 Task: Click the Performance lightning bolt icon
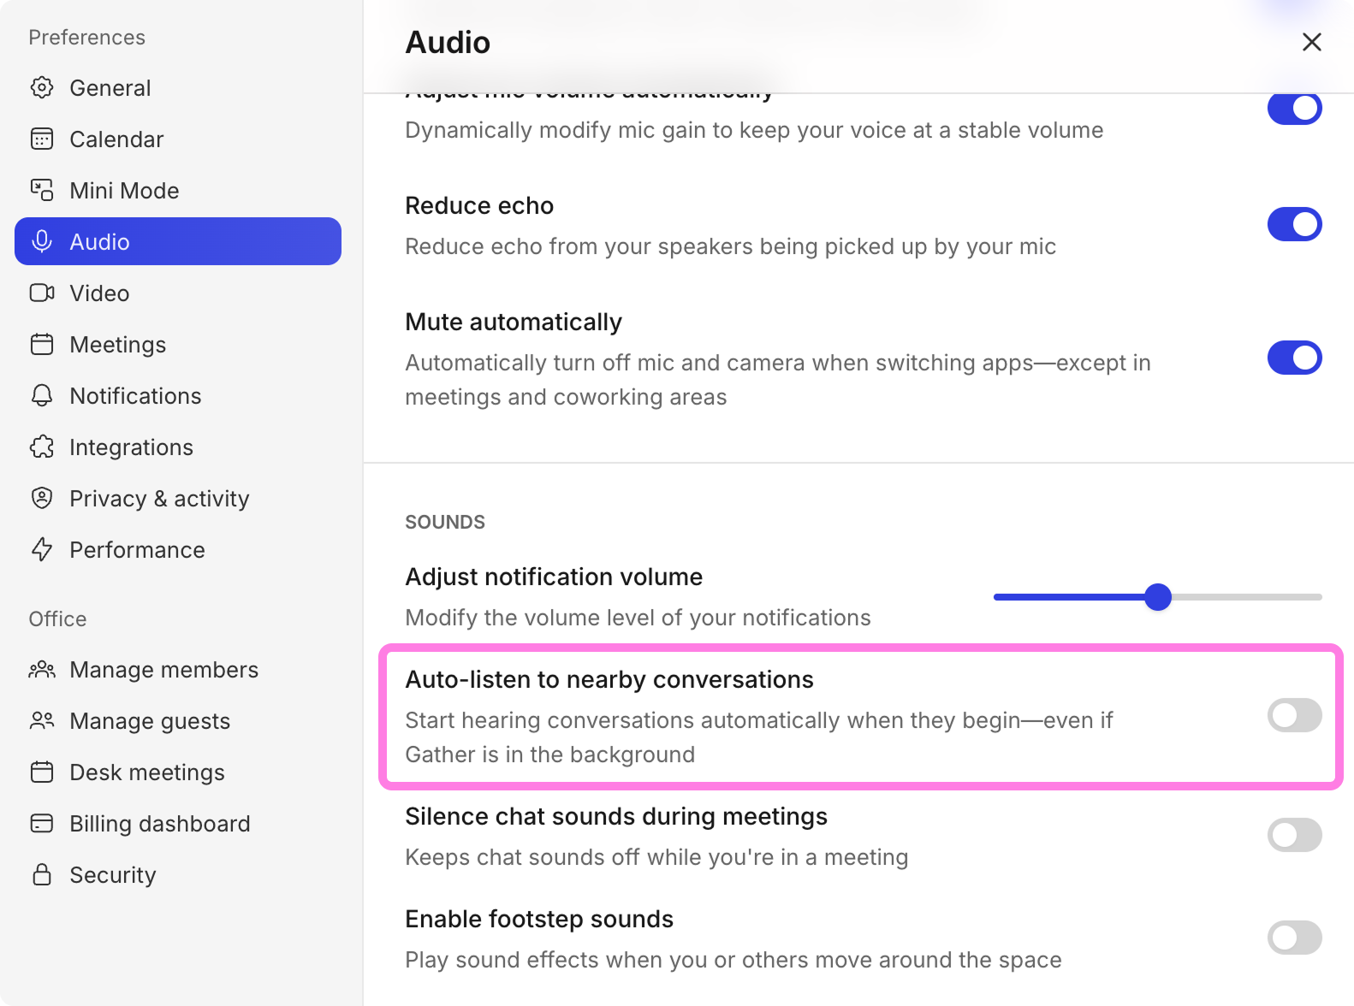tap(42, 549)
